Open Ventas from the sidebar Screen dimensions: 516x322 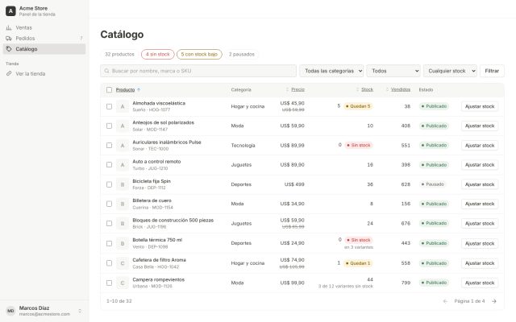tap(44, 27)
